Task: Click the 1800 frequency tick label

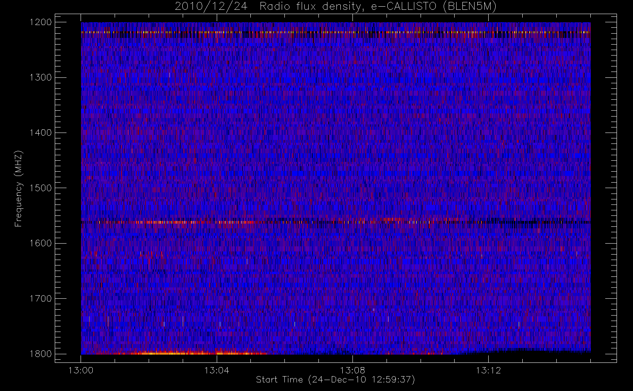Action: click(41, 354)
